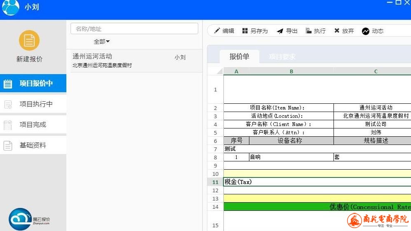Screen dimensions: 411x231
Task: Click the Edit (编辑) pencil icon
Action: pyautogui.click(x=217, y=31)
